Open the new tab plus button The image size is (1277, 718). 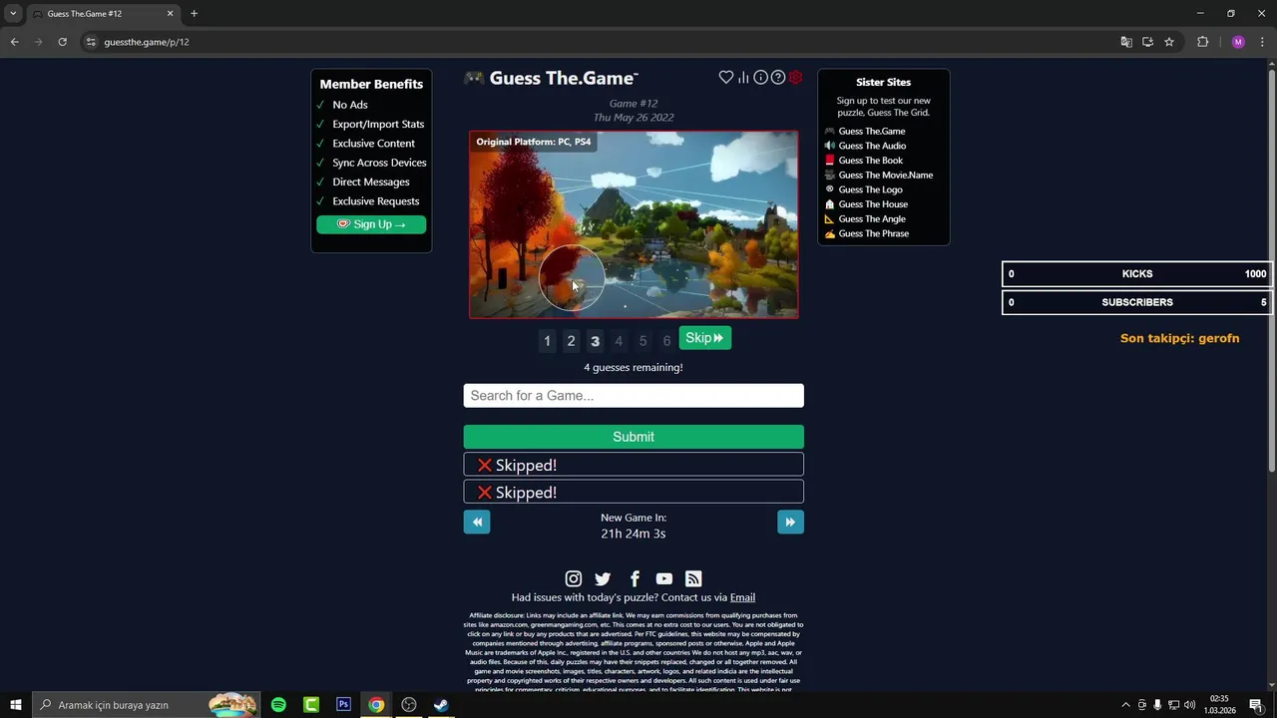194,14
